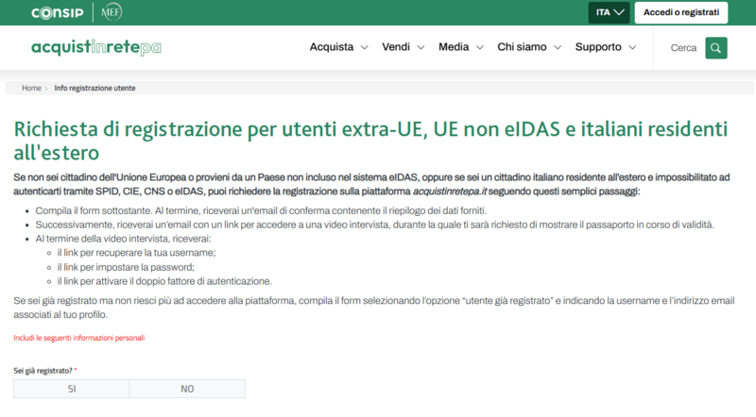Click the green search magnifier icon
This screenshot has height=417, width=756.
pyautogui.click(x=716, y=48)
